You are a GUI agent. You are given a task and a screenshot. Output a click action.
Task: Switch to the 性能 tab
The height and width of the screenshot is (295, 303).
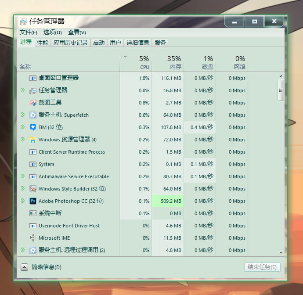pos(43,43)
